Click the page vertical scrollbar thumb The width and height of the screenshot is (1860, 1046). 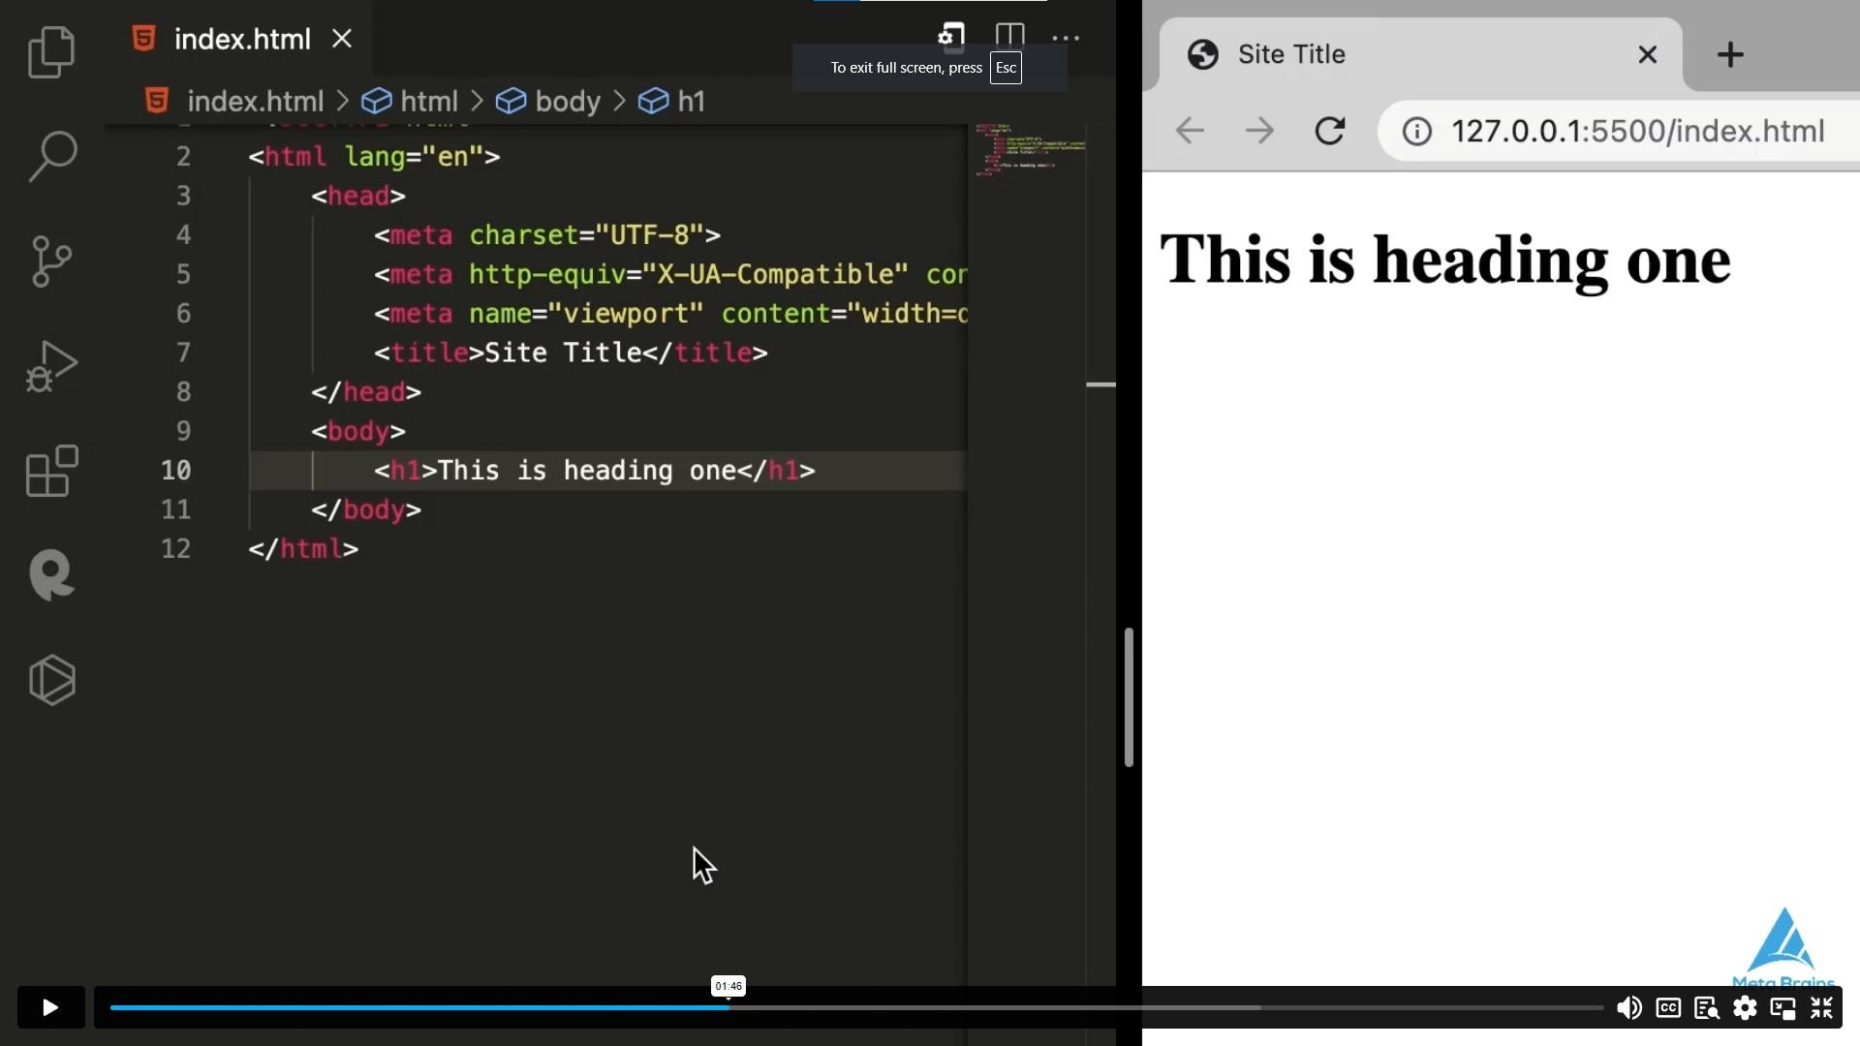tap(1129, 697)
